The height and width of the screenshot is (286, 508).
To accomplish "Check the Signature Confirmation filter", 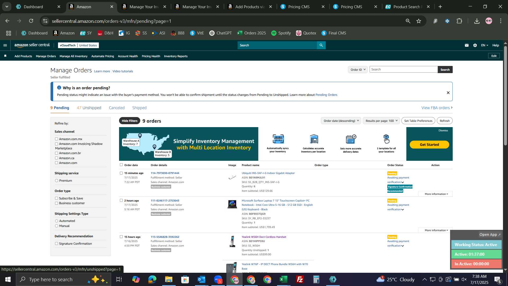I will [x=56, y=244].
